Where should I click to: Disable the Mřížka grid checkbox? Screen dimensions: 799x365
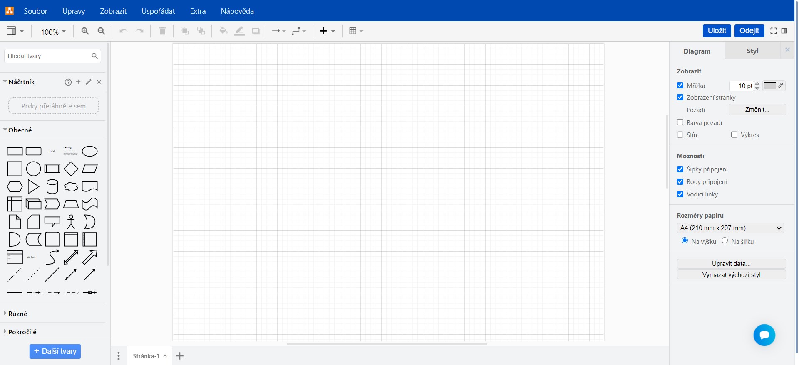point(680,86)
